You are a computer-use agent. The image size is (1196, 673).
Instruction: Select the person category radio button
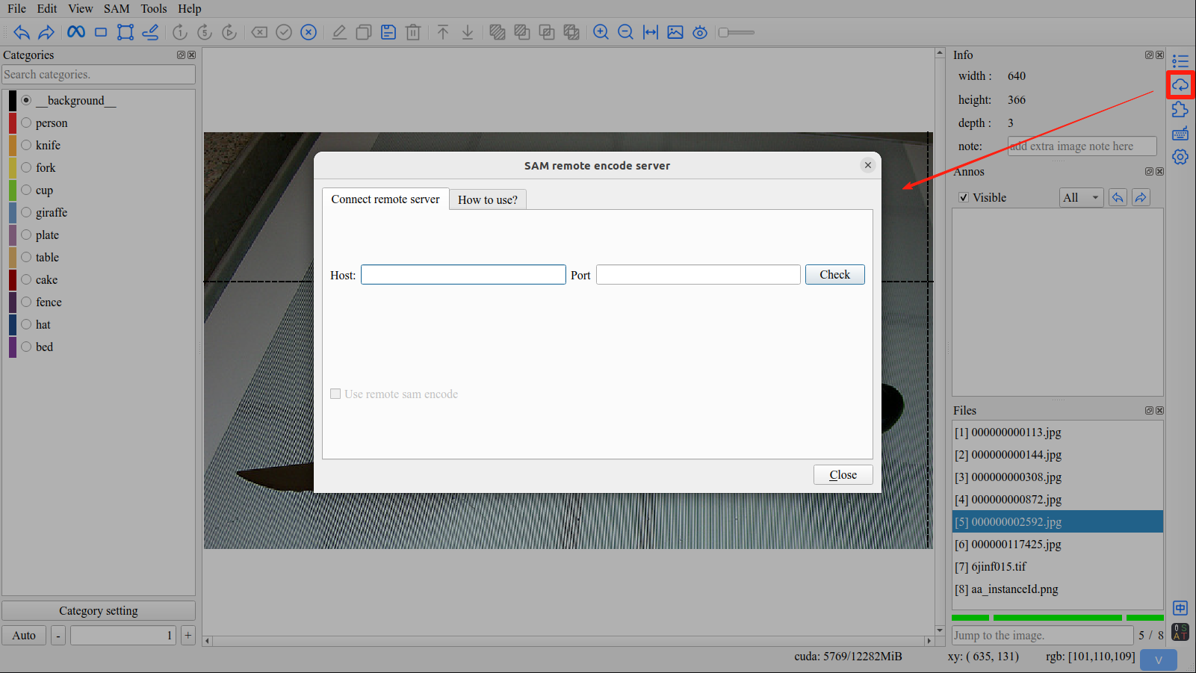(26, 122)
